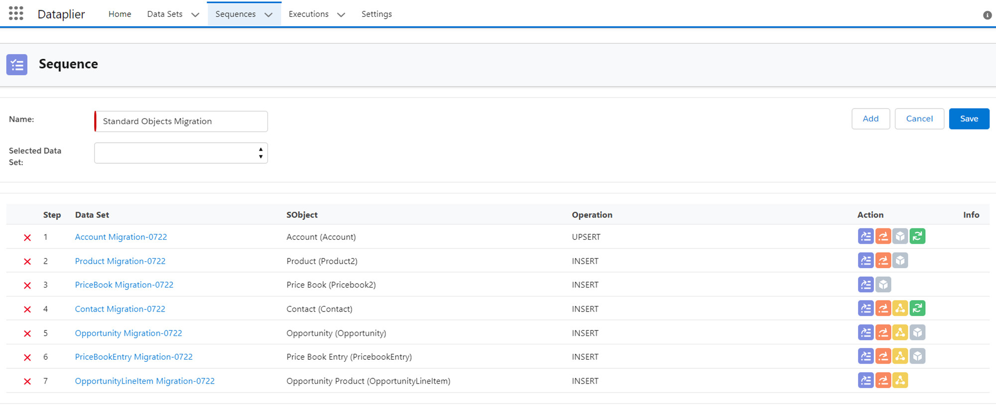This screenshot has width=996, height=418.
Task: Focus the sequence Name input field
Action: [181, 121]
